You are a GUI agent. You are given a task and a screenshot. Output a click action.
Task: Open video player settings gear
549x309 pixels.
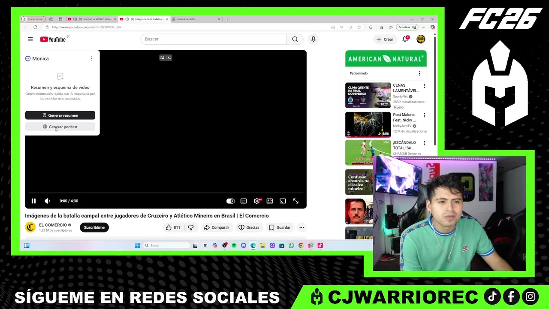256,201
